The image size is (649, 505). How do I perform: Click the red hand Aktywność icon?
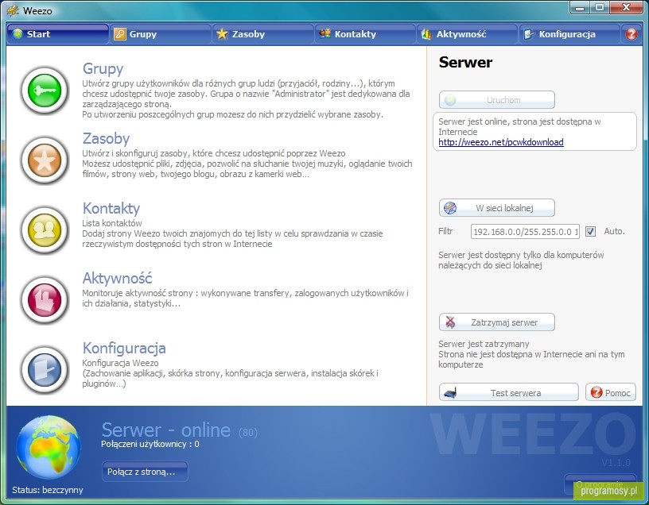click(45, 300)
